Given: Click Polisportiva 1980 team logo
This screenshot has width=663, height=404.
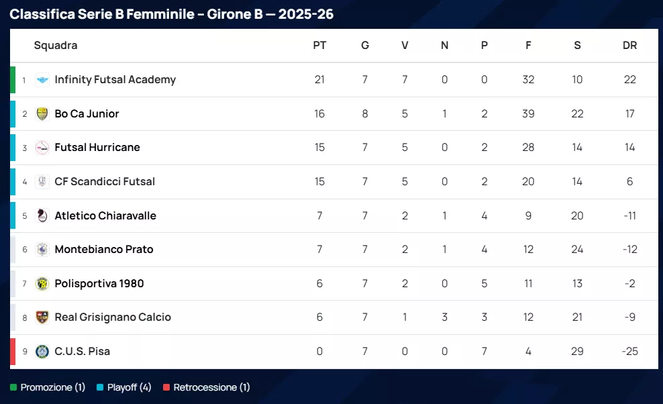Looking at the screenshot, I should point(42,284).
